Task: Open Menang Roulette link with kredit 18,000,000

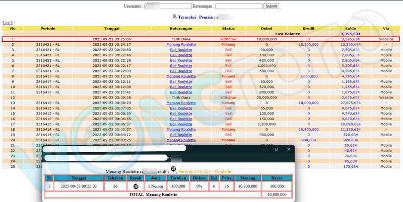Action: [x=181, y=103]
